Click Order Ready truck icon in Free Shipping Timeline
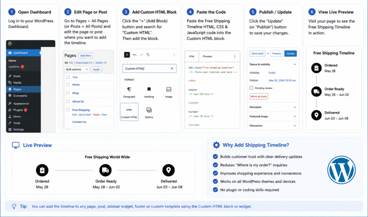This screenshot has height=217, width=368. pos(316,92)
